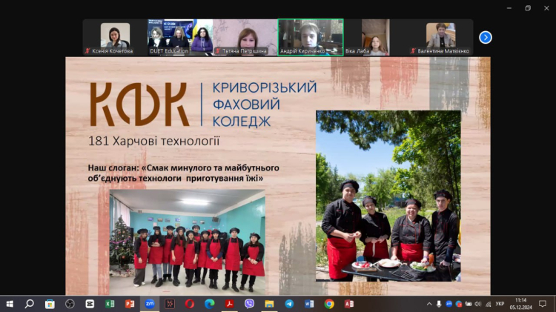Open PowerPoint taskbar icon
This screenshot has height=312, width=556.
pos(130,304)
